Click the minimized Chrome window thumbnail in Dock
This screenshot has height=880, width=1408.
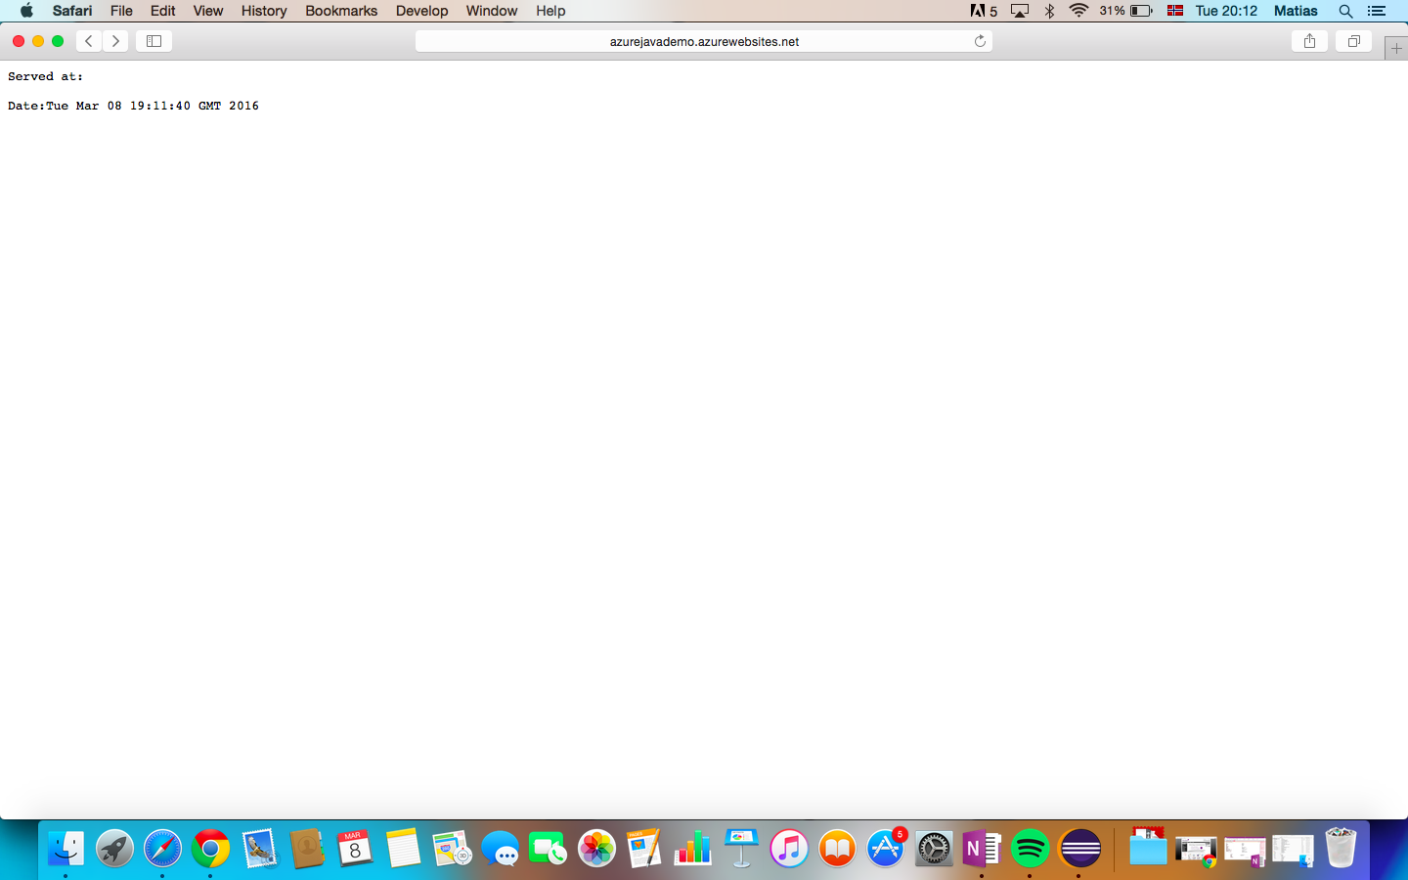tap(1196, 850)
